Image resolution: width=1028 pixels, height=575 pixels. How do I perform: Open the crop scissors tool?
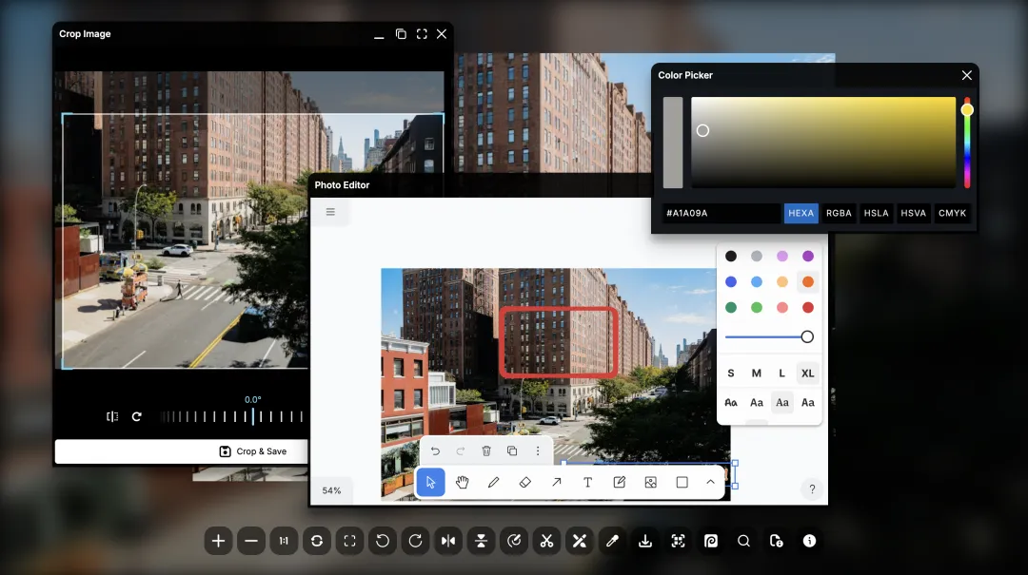pos(546,541)
